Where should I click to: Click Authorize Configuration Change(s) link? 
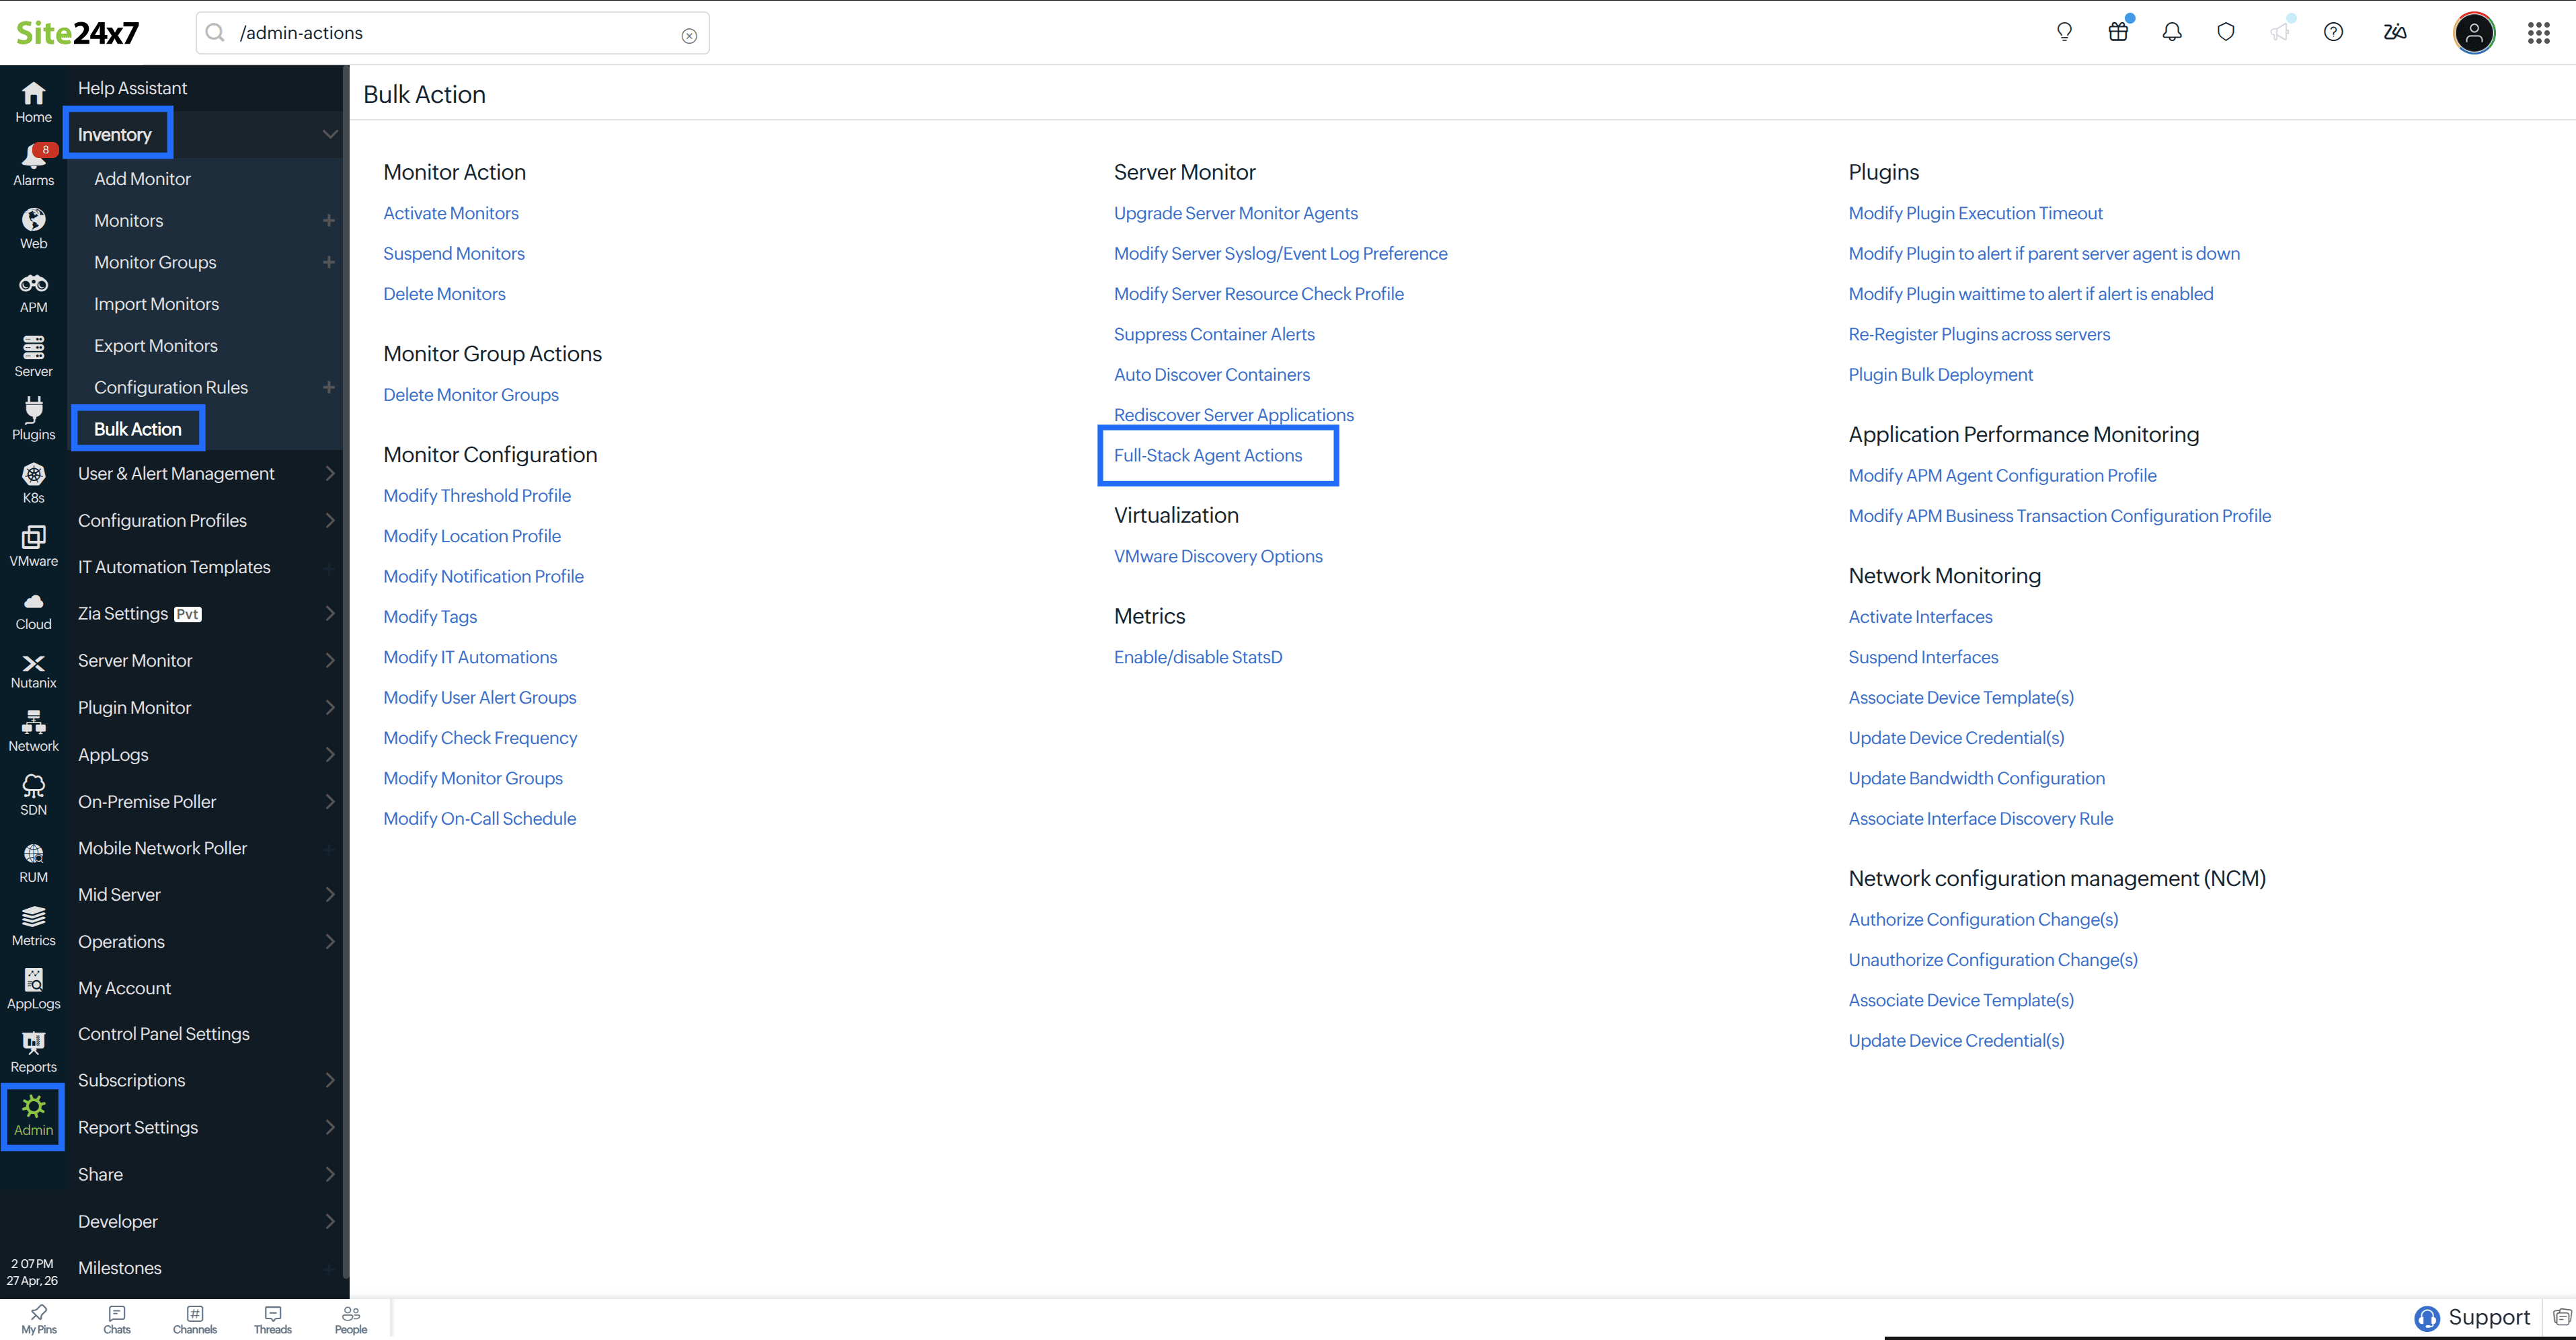tap(1983, 919)
